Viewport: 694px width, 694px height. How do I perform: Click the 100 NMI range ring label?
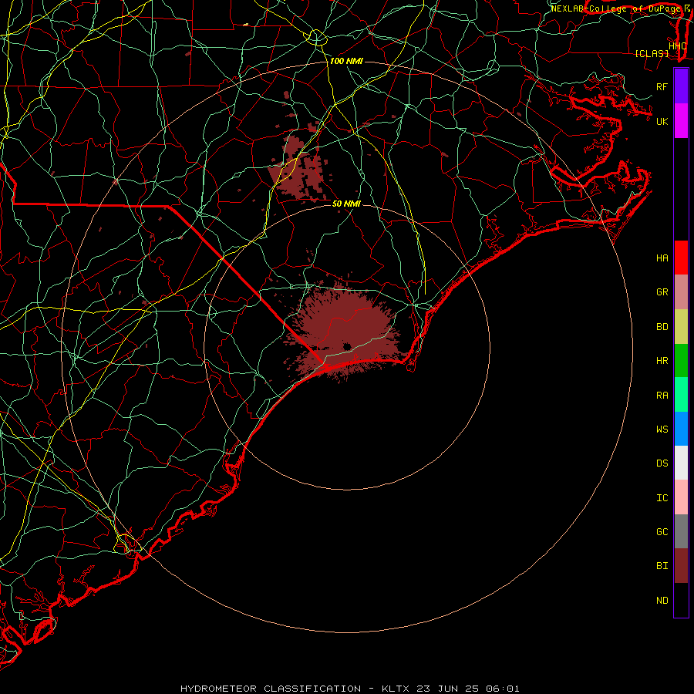[x=346, y=61]
